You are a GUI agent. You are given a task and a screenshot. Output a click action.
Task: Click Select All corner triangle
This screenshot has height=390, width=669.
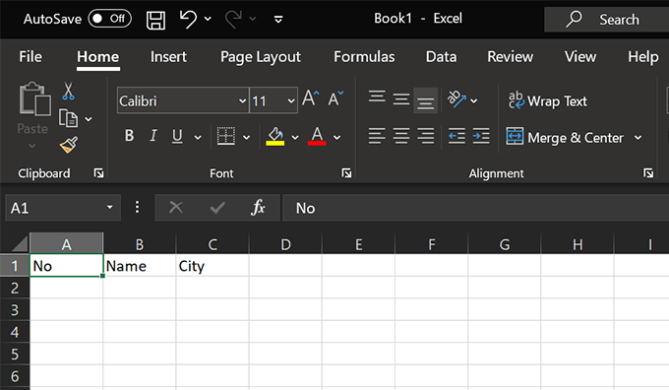click(20, 244)
